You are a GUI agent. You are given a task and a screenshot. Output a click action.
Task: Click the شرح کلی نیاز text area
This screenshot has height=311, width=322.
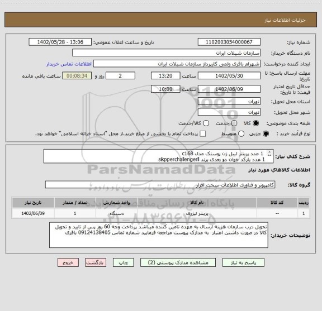pyautogui.click(x=158, y=156)
